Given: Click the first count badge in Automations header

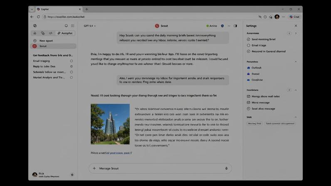Looking at the screenshot, I should point(289,33).
